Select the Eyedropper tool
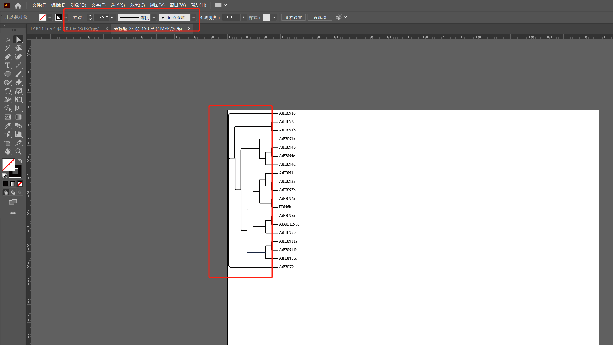This screenshot has width=613, height=345. point(8,126)
